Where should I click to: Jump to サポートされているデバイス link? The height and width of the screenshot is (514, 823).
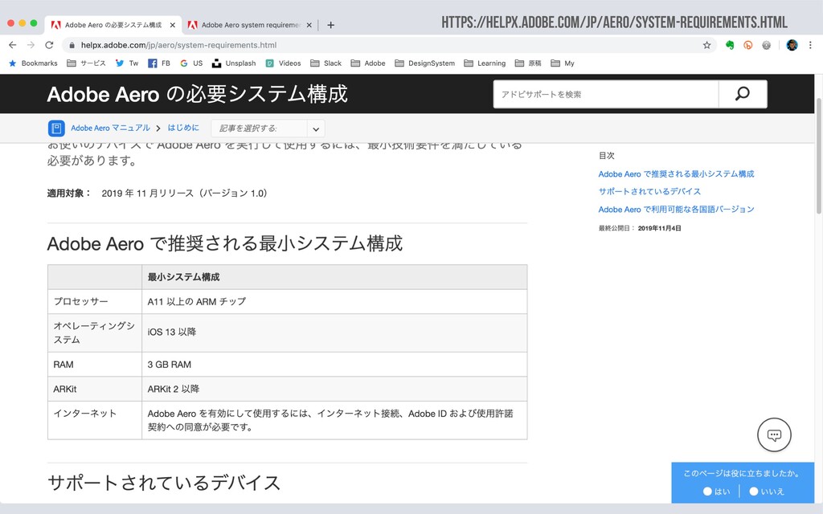[649, 191]
